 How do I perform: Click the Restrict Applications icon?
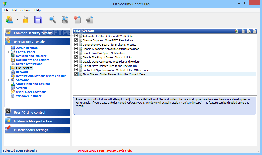[13, 76]
